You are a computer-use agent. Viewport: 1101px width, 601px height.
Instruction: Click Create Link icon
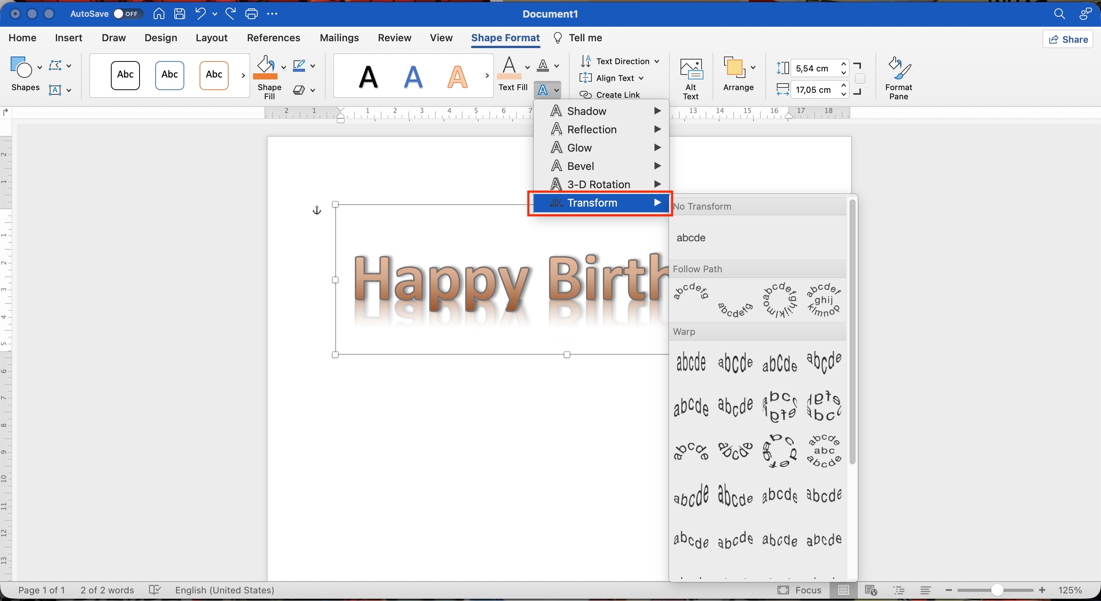coord(586,95)
